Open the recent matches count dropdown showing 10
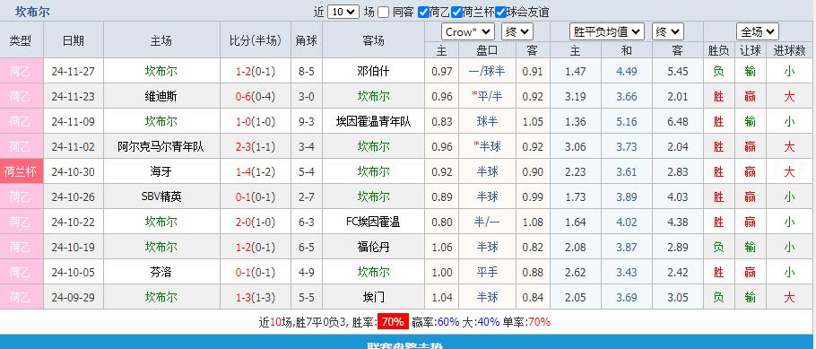The width and height of the screenshot is (816, 349). click(x=343, y=12)
